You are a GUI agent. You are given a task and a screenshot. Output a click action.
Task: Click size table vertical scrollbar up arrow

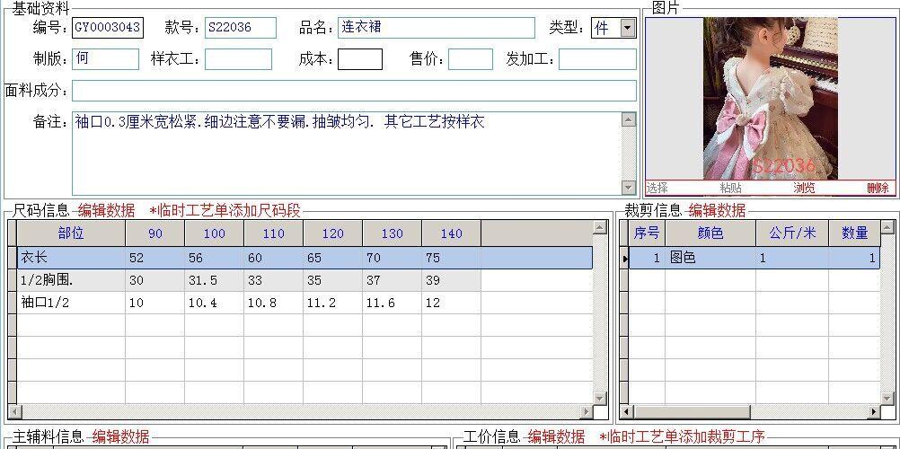[600, 227]
